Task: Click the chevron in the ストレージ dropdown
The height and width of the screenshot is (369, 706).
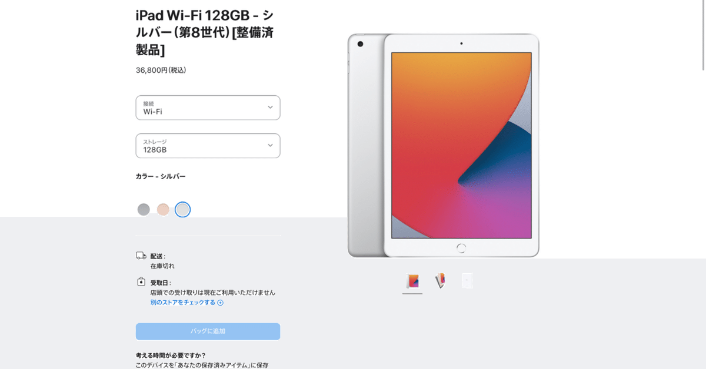Action: (x=270, y=145)
